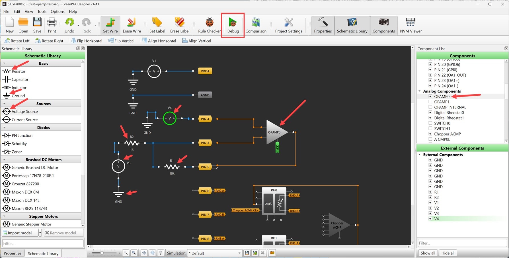Click the fit-to-view arrows icon

pyautogui.click(x=144, y=253)
